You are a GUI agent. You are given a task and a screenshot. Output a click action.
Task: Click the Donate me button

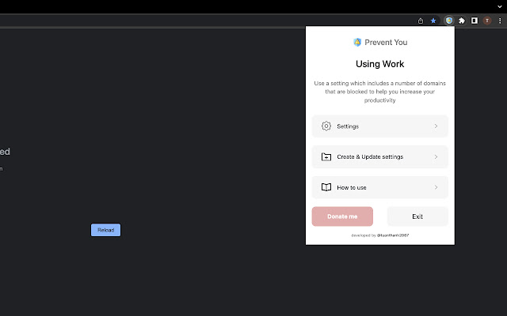pos(342,216)
